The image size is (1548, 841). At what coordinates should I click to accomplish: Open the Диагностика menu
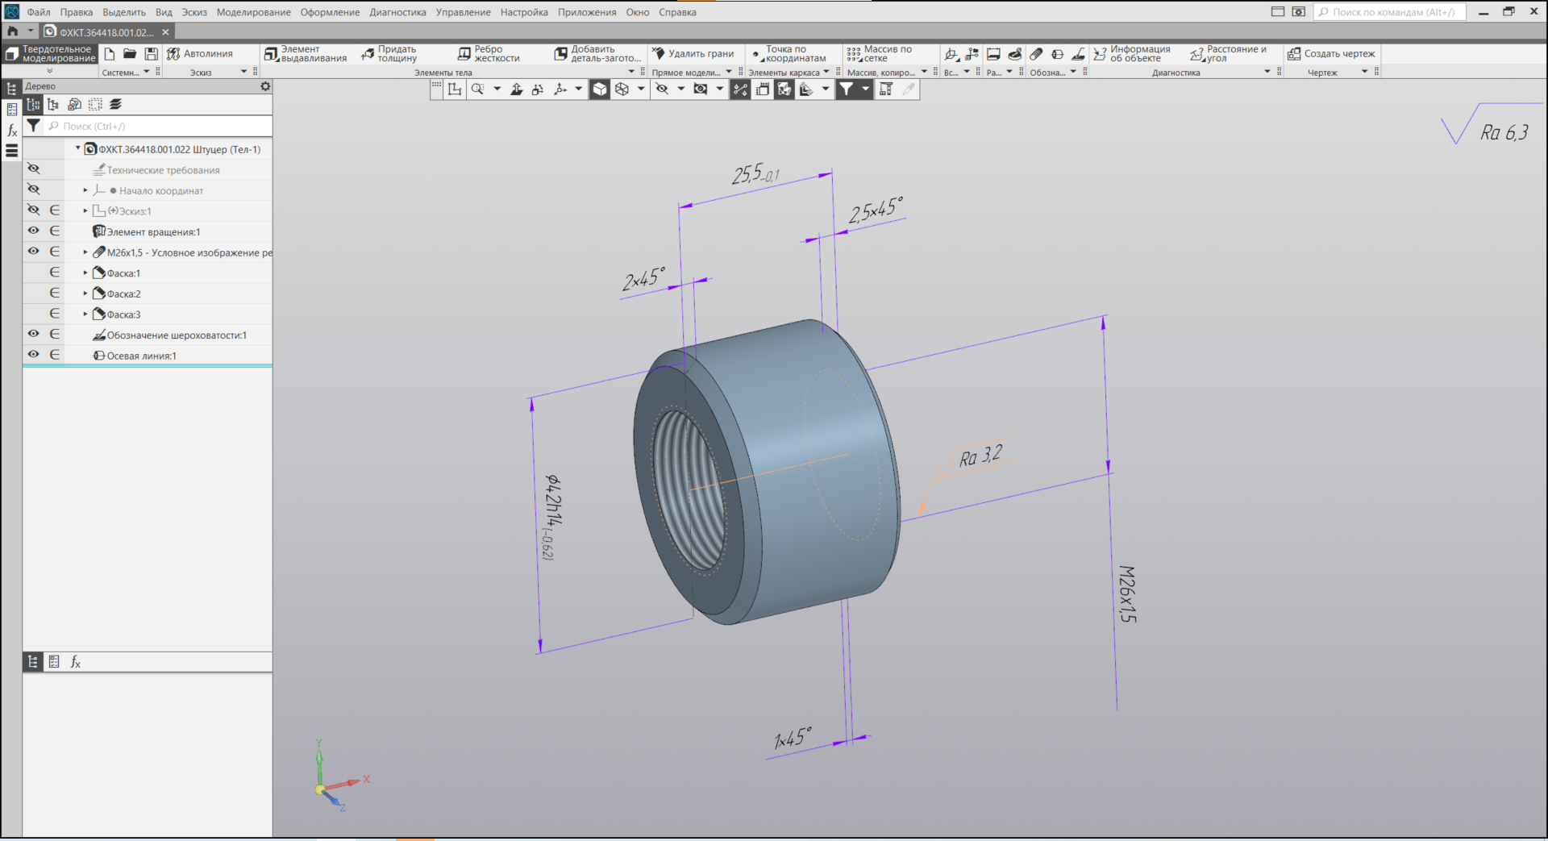(397, 12)
